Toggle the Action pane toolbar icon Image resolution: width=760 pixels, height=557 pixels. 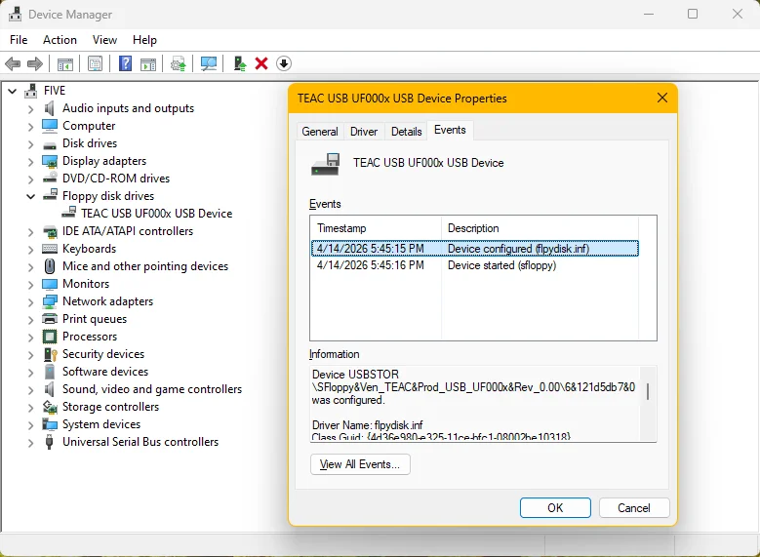[148, 63]
